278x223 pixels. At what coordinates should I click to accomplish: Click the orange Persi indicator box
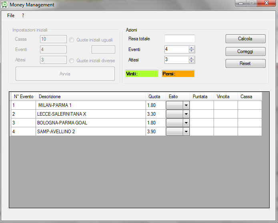click(x=178, y=74)
